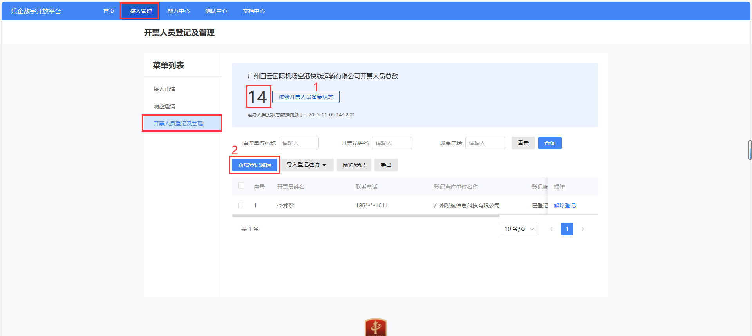Click the 登记直连单位名称 column header
752x336 pixels.
(456, 187)
